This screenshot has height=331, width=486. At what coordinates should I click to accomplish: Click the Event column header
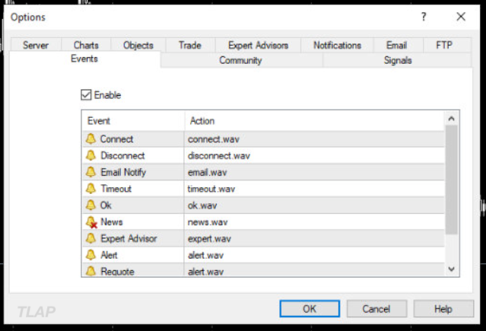pos(133,121)
